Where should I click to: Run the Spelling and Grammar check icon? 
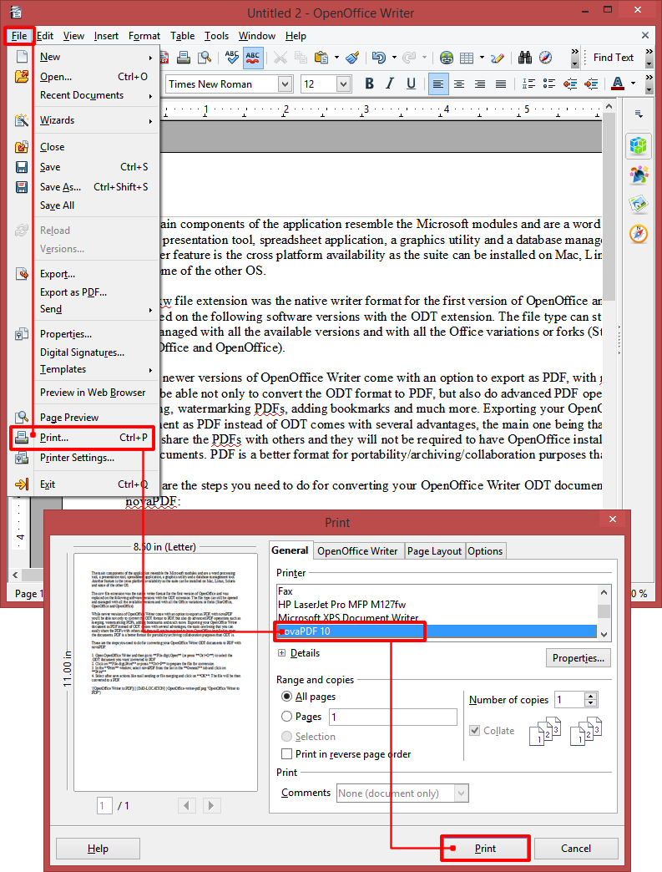click(232, 58)
